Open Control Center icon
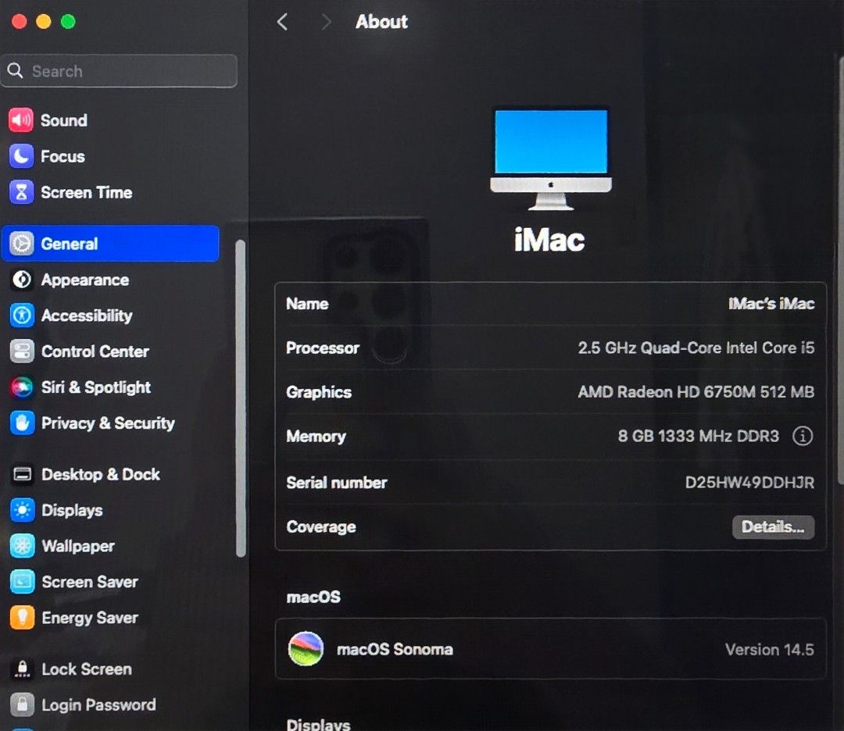The height and width of the screenshot is (731, 844). [22, 351]
